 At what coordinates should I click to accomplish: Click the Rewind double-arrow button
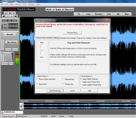click(x=8, y=16)
